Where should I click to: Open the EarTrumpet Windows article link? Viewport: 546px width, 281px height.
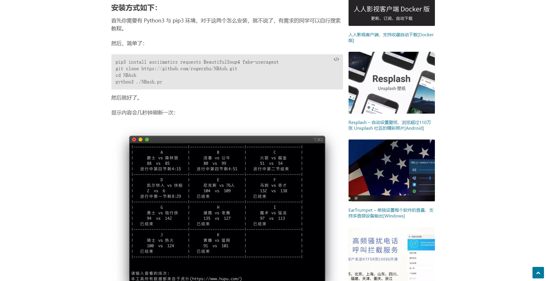(x=391, y=213)
